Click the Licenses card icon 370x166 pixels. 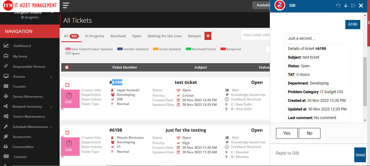click(x=6, y=157)
